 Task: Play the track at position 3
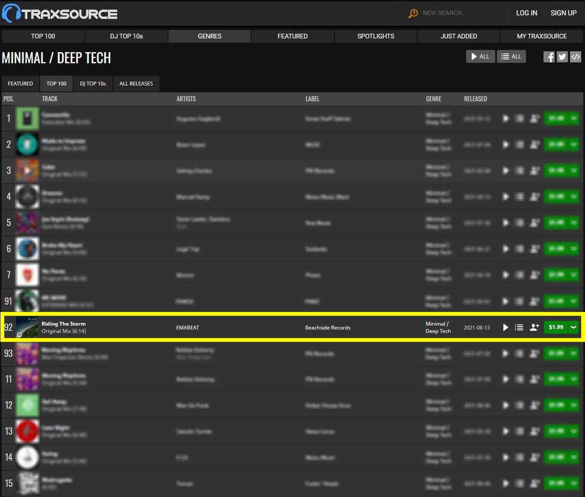(x=506, y=171)
